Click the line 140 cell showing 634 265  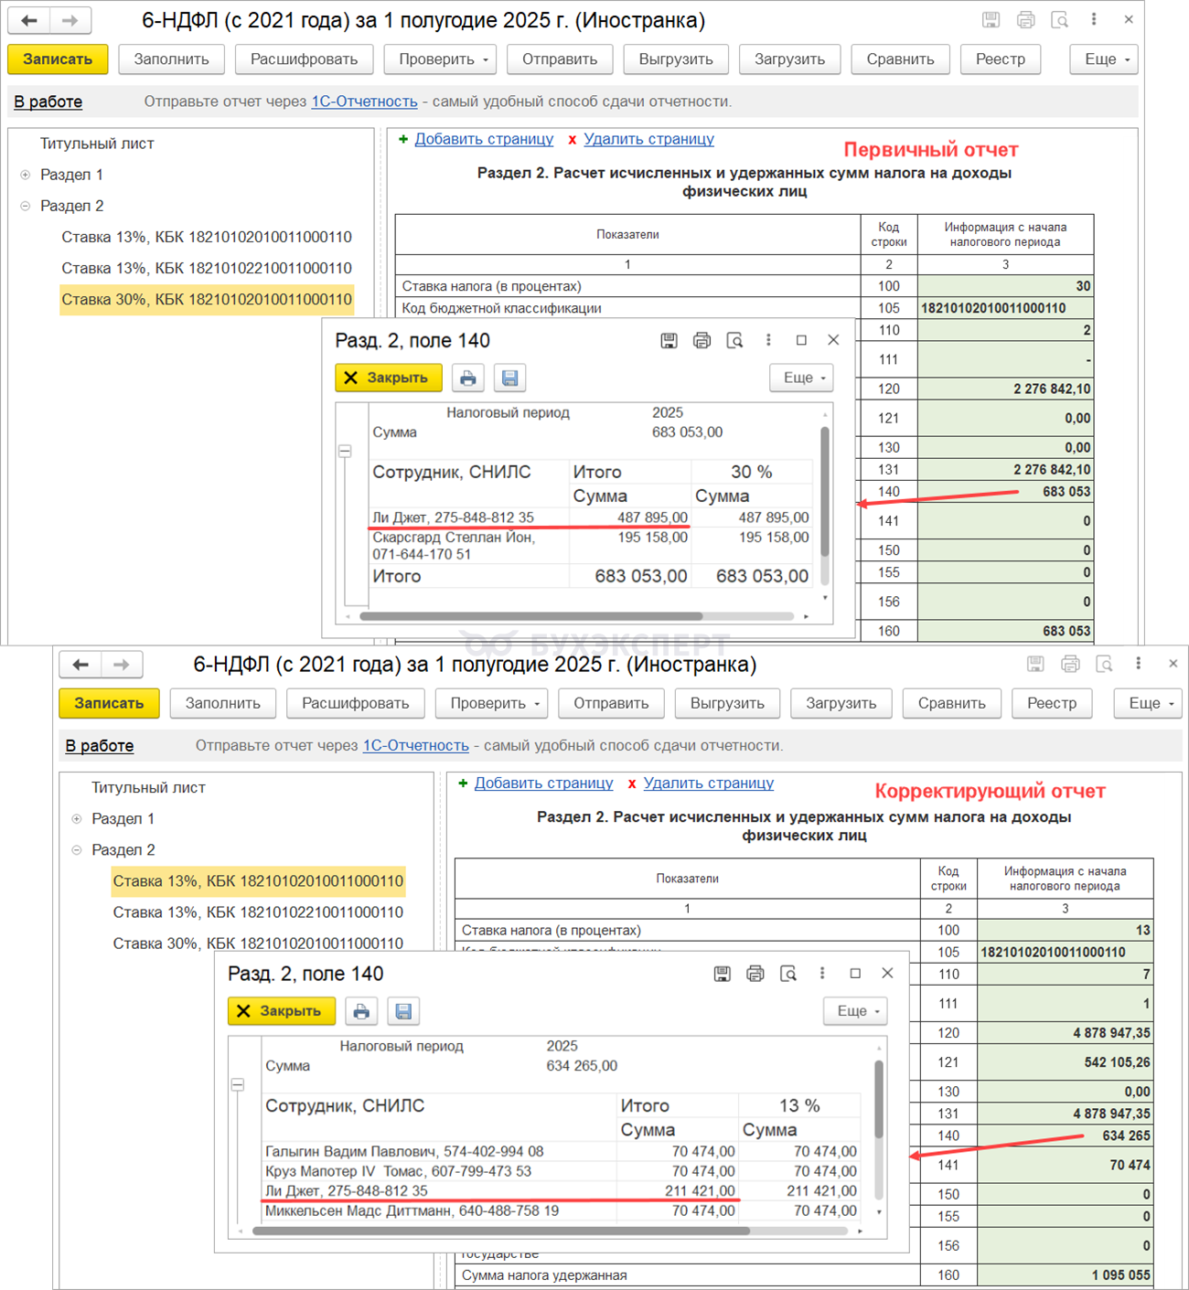pos(1065,1135)
